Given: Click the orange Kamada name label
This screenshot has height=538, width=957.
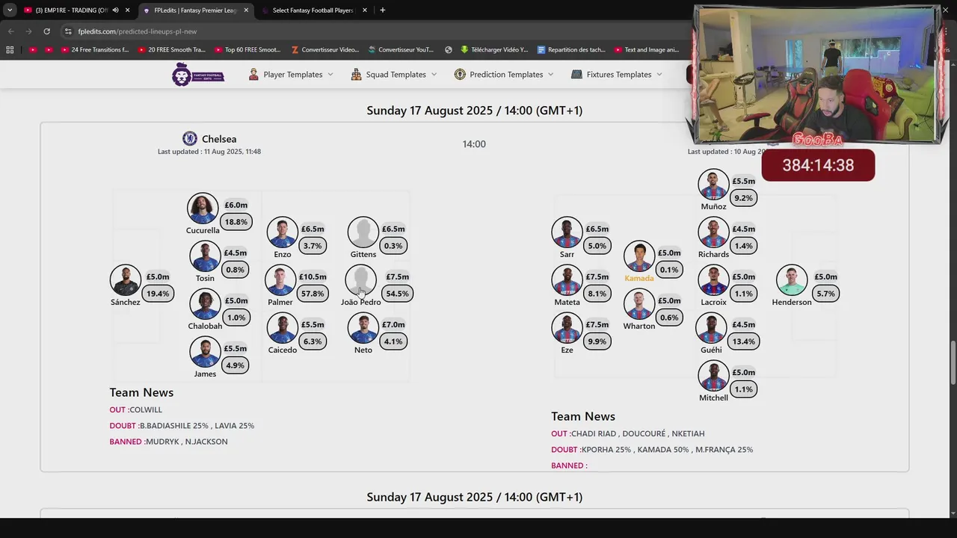Looking at the screenshot, I should pyautogui.click(x=638, y=278).
